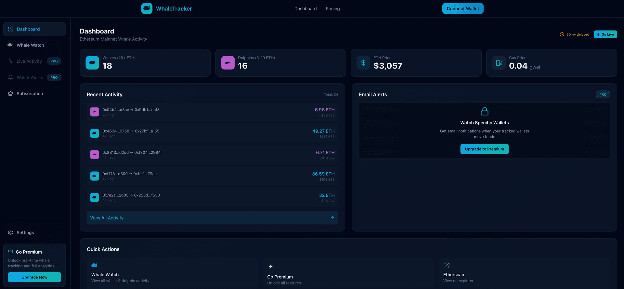The width and height of the screenshot is (624, 289).
Task: Click the WhaleTracker logo icon
Action: coord(147,8)
